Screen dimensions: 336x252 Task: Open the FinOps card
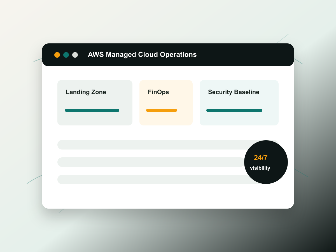tap(166, 103)
